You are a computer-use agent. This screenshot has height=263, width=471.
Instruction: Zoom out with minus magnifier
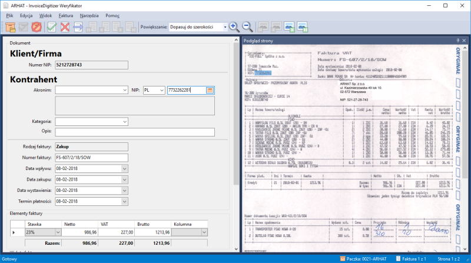click(247, 27)
